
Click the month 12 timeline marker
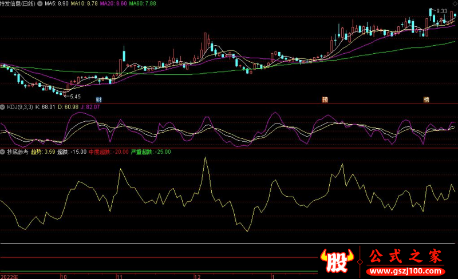click(x=197, y=276)
